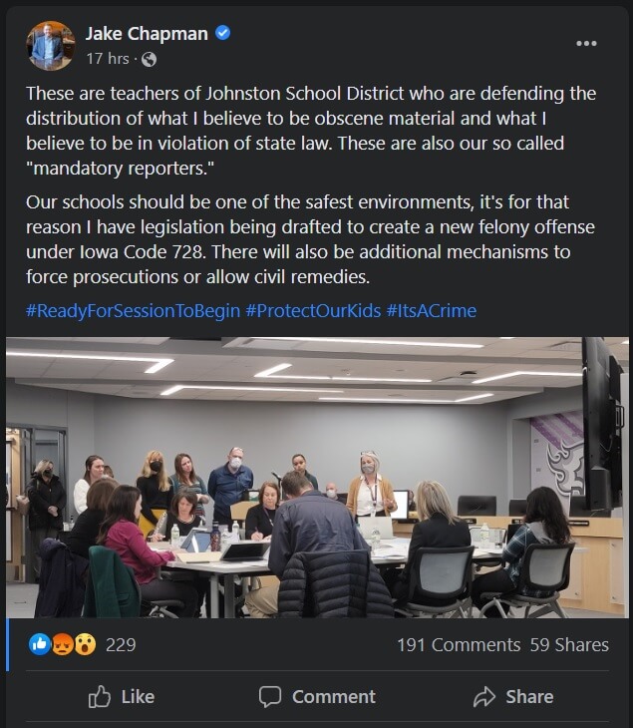
Task: View the 229 reactions list
Action: pyautogui.click(x=121, y=644)
